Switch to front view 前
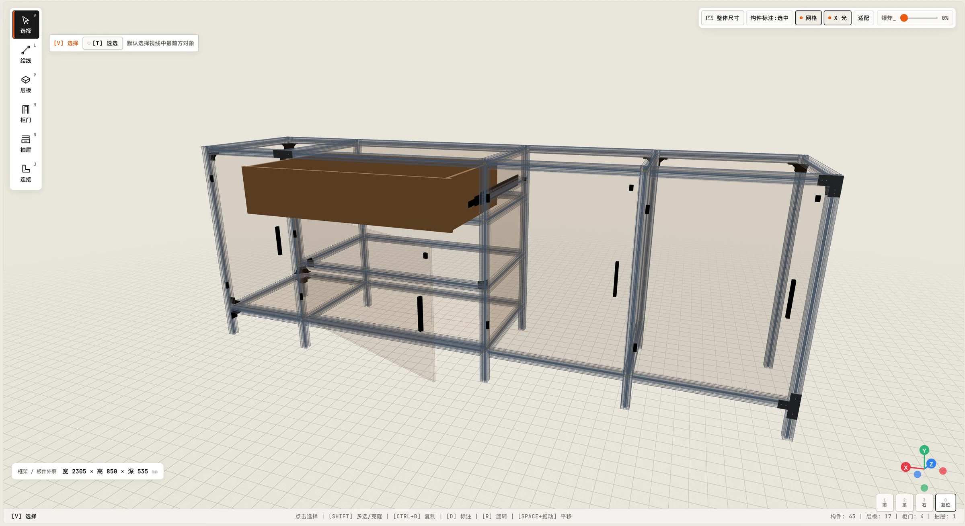 (x=885, y=503)
